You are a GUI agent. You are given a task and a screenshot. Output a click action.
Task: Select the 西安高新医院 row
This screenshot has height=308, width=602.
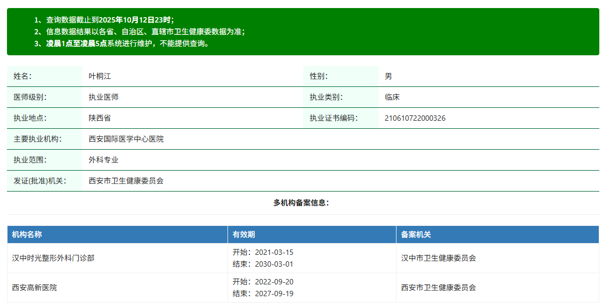34,288
